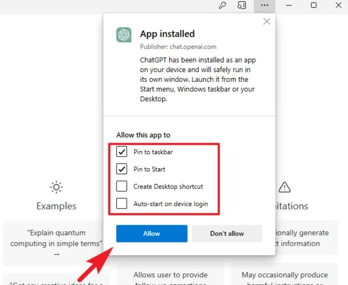This screenshot has height=285, width=348.
Task: Click the Examples sun icon
Action: (x=56, y=187)
